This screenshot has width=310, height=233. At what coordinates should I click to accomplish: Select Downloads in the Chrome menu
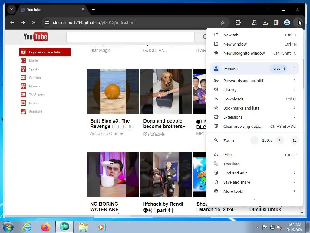coord(255,99)
